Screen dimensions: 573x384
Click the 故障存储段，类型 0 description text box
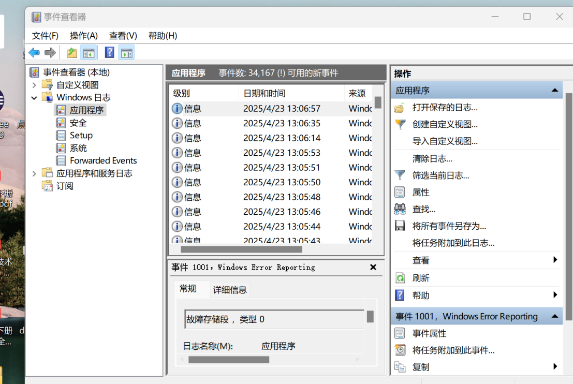click(274, 319)
